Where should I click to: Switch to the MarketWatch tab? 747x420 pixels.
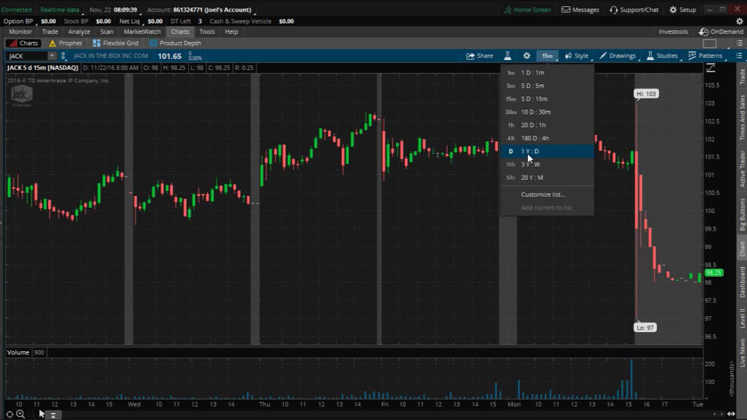pyautogui.click(x=142, y=32)
